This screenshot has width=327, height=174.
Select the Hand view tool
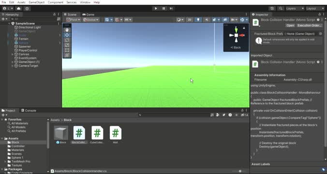coord(67,30)
